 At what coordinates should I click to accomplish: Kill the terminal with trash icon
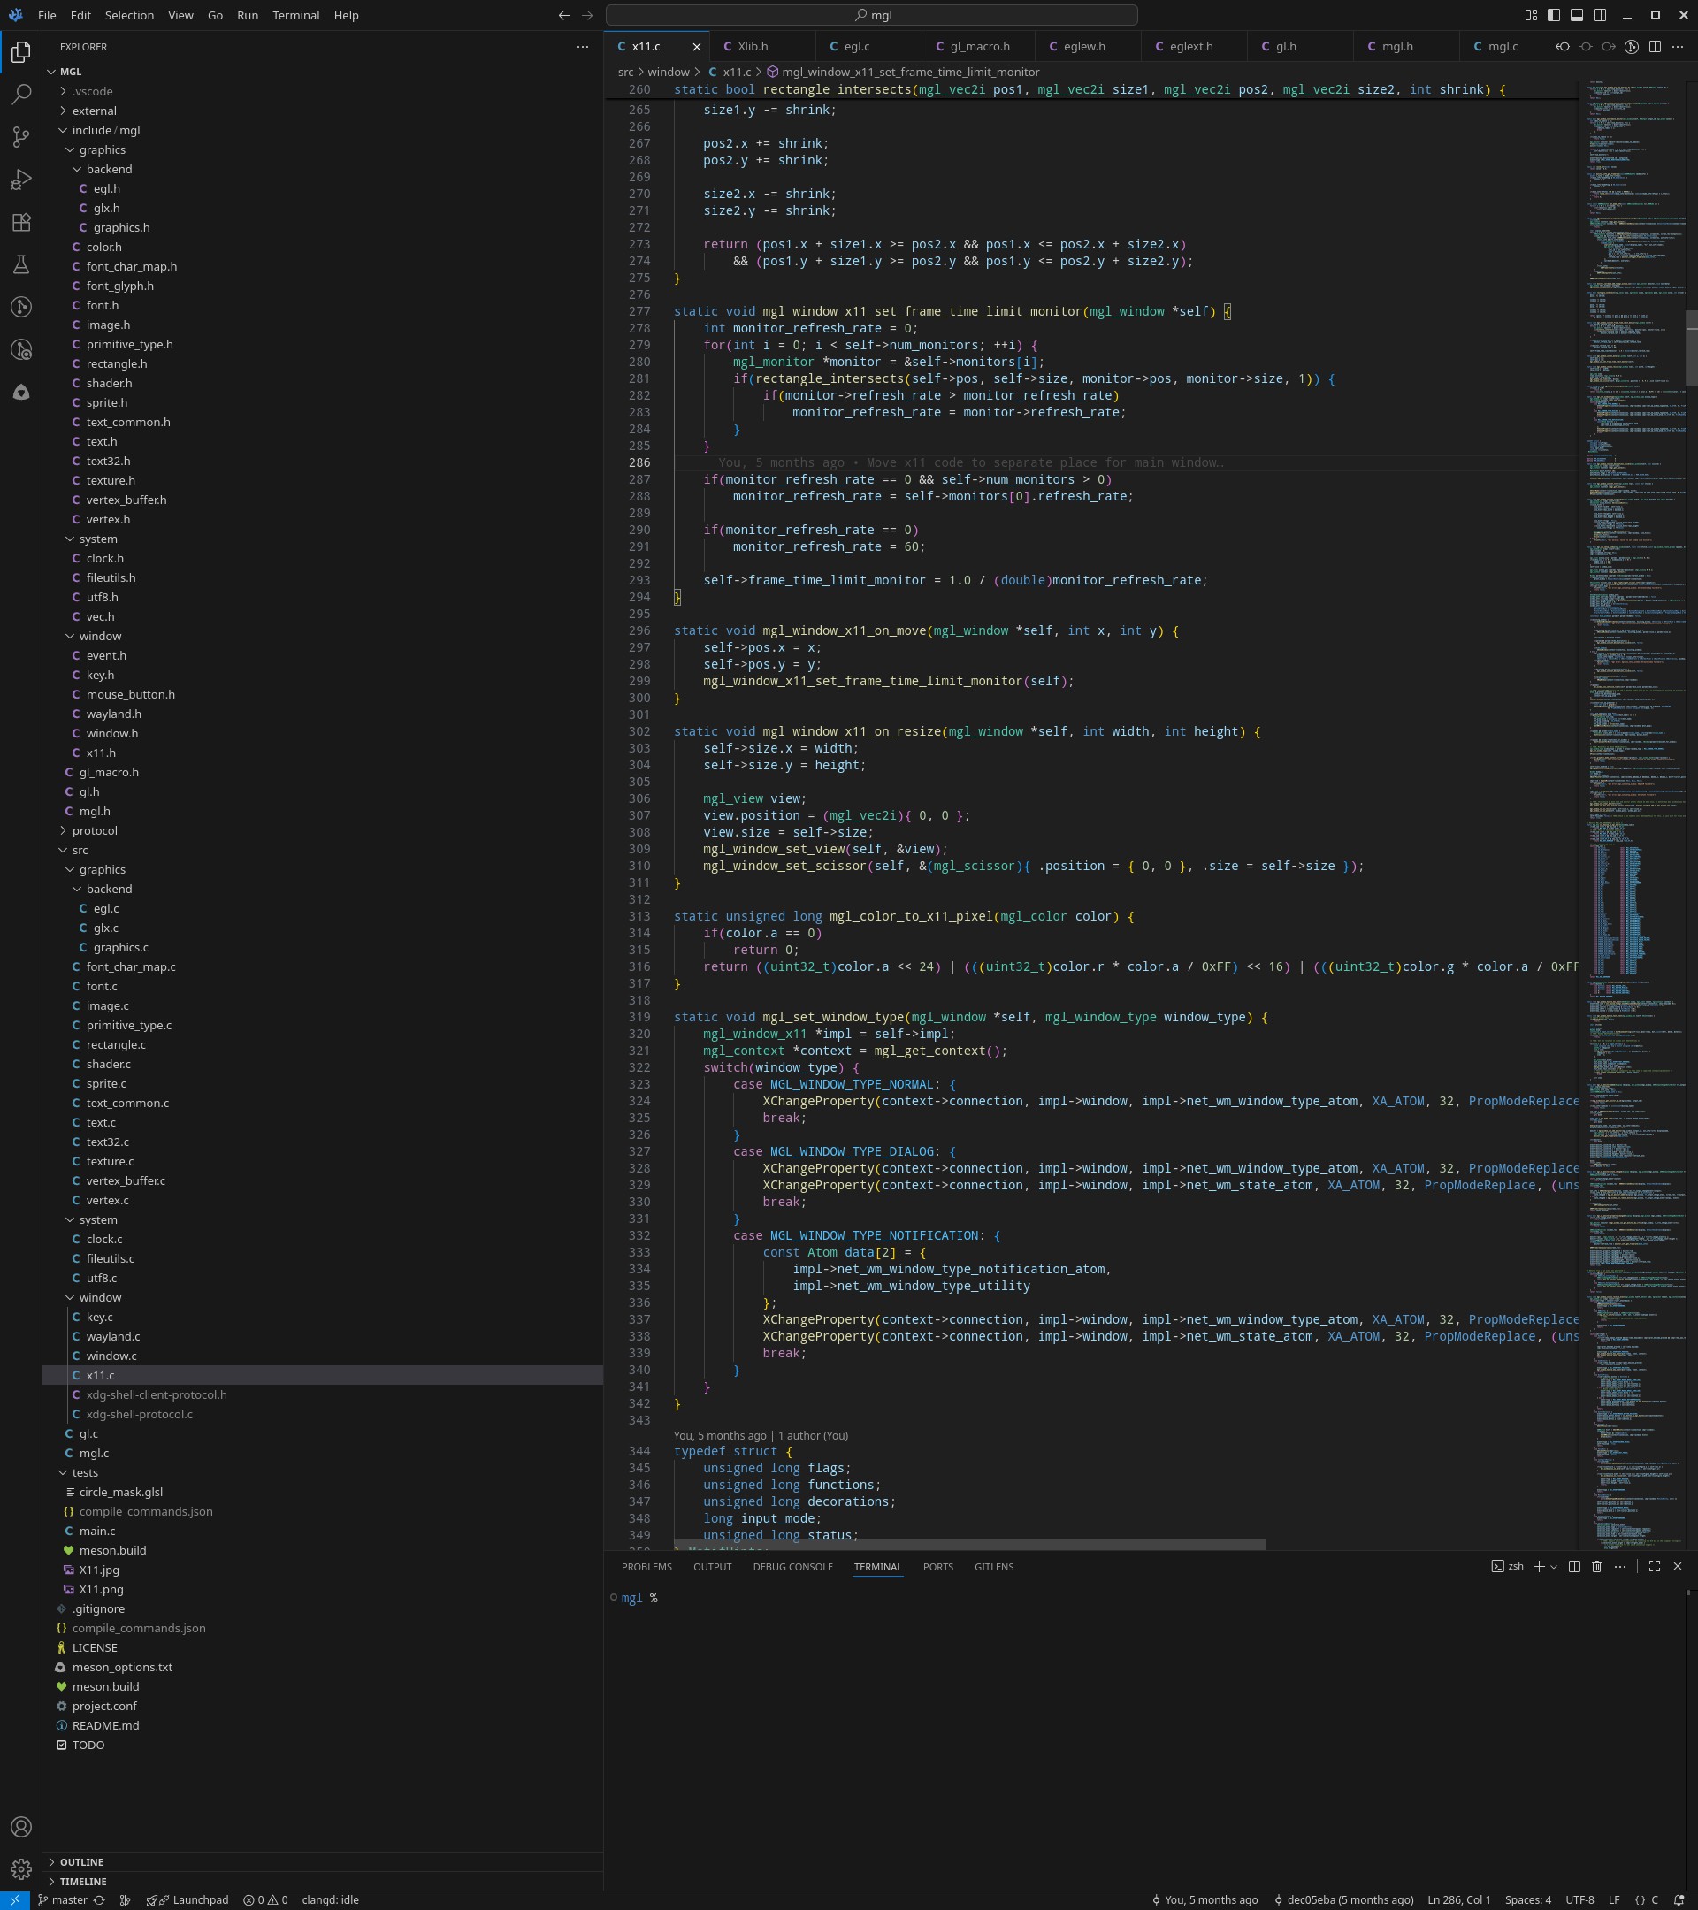pyautogui.click(x=1597, y=1566)
